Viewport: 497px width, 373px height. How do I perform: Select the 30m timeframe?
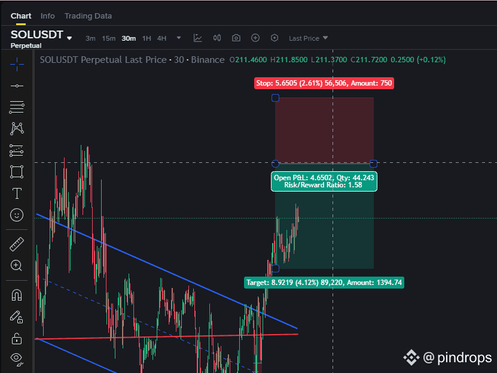coord(129,38)
